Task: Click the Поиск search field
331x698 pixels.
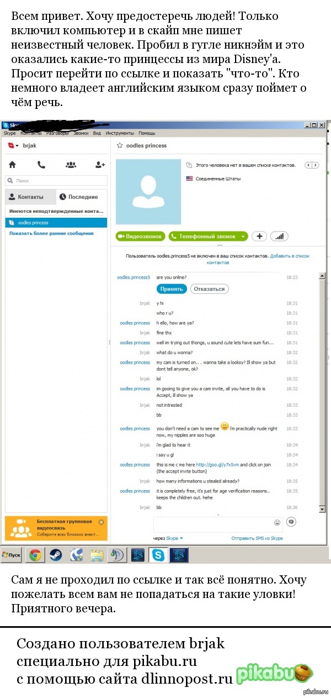Action: 56,180
